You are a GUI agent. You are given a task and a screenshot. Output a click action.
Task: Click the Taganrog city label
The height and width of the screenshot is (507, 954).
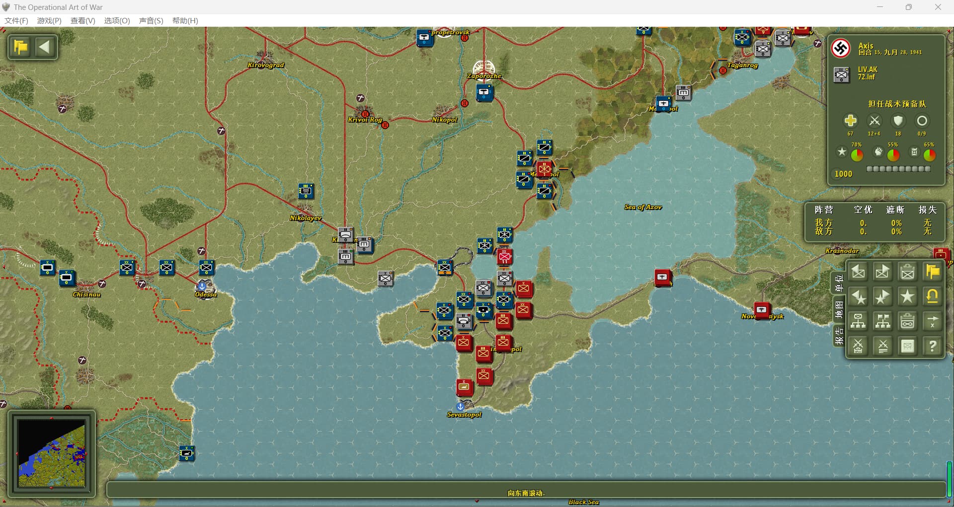tap(742, 65)
